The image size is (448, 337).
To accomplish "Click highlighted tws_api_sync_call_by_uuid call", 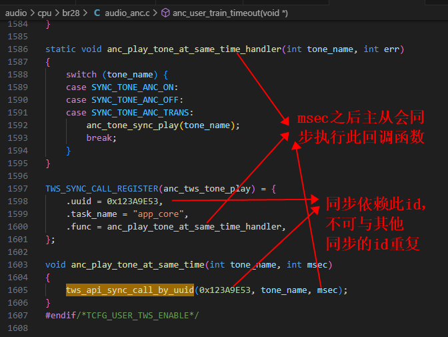I will (x=130, y=290).
